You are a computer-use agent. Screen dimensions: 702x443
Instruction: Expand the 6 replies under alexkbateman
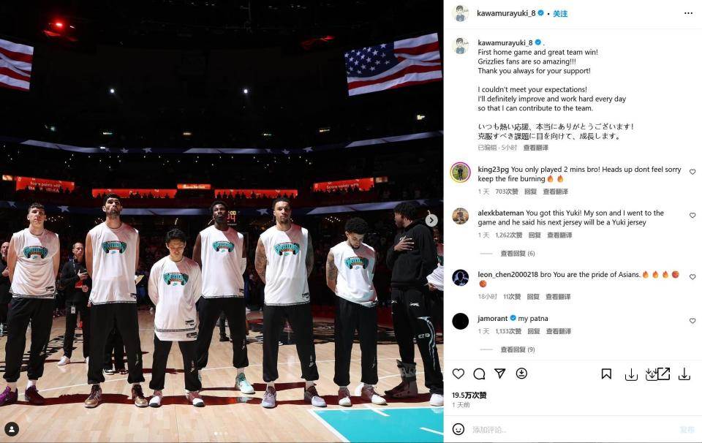[x=518, y=253]
